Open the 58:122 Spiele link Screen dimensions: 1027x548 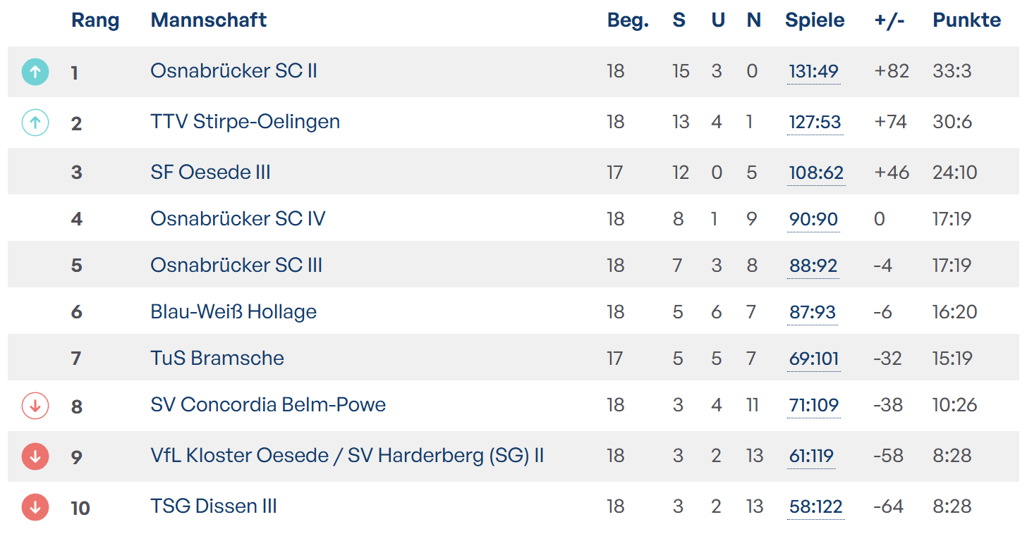pos(815,507)
